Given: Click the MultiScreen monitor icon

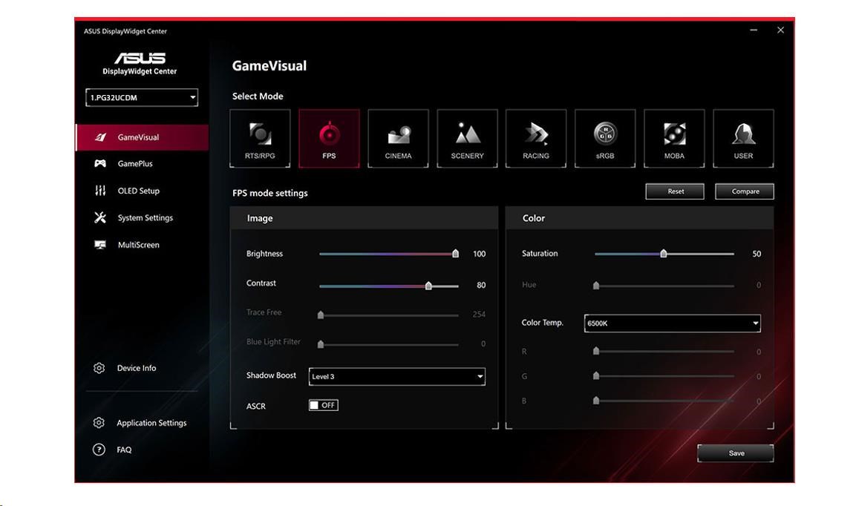Looking at the screenshot, I should tap(100, 245).
